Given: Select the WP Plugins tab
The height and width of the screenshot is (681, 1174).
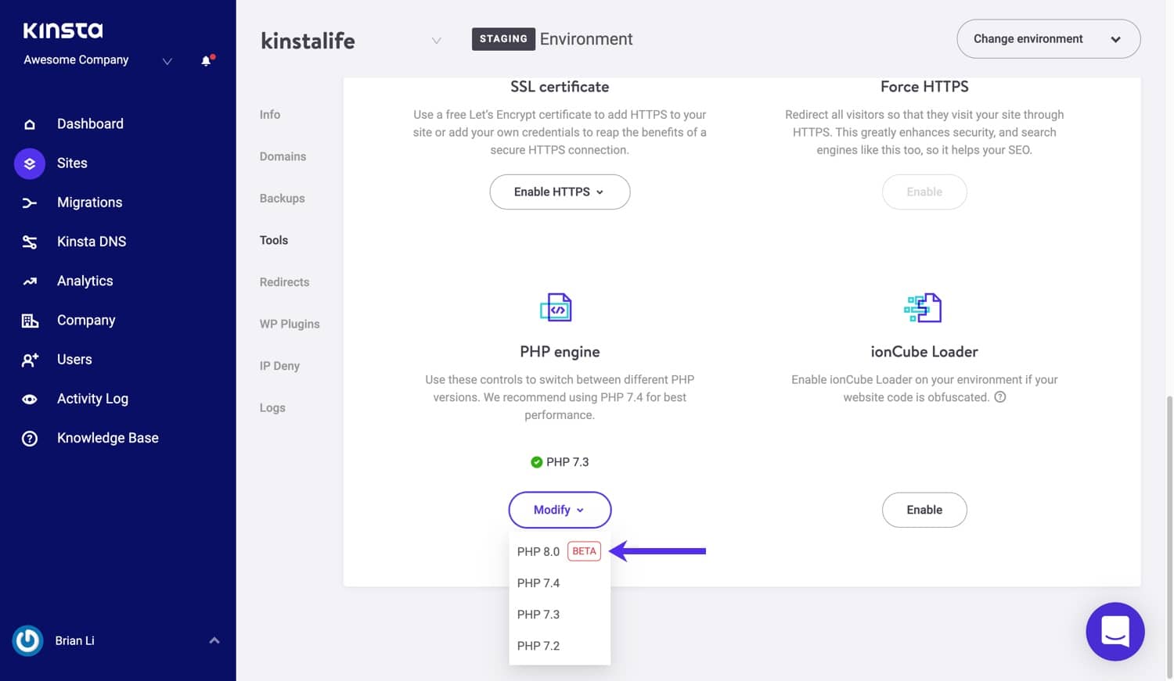Looking at the screenshot, I should [x=290, y=324].
